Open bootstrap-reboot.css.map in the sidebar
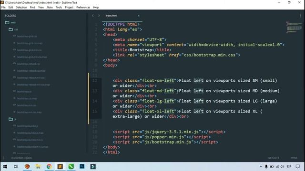 (x=31, y=71)
